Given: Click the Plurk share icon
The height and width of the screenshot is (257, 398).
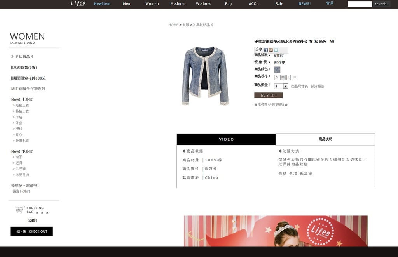Looking at the screenshot, I should (x=271, y=50).
